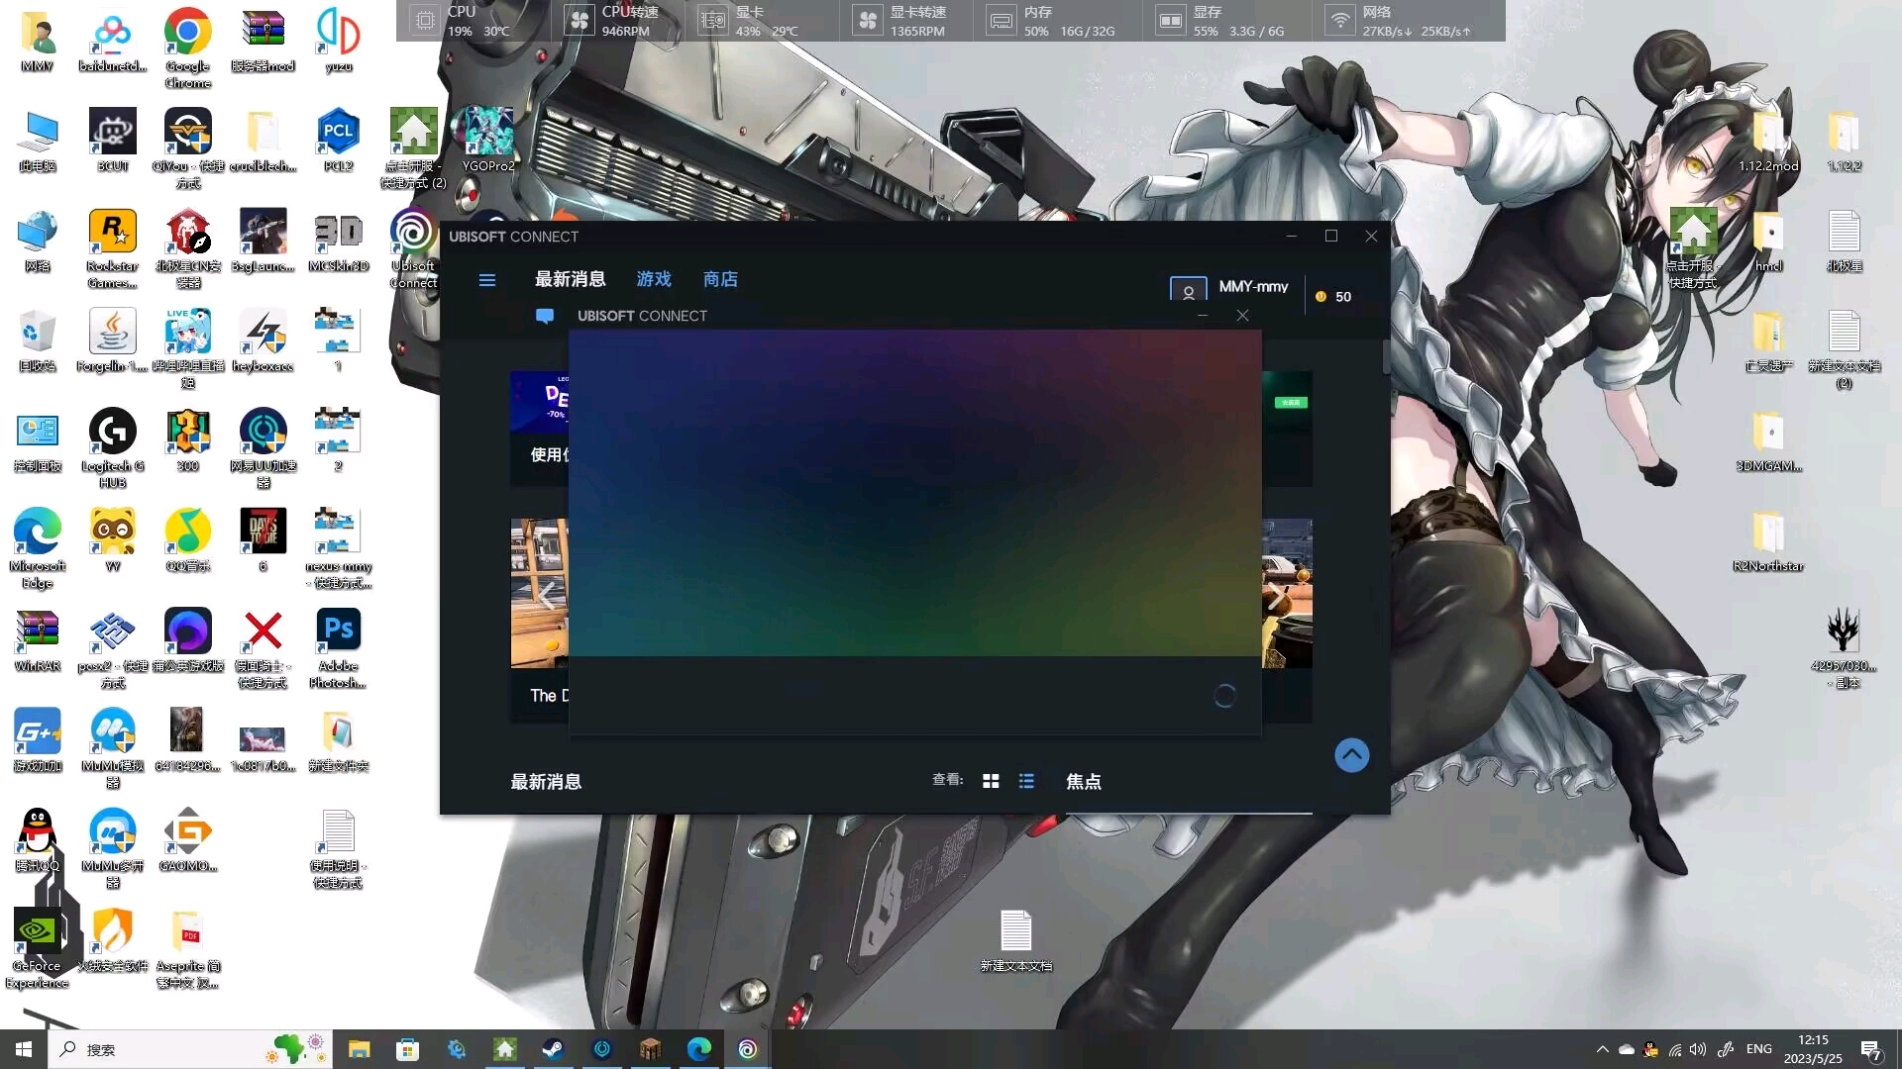This screenshot has height=1069, width=1902.
Task: Open the Adobe Photoshop desktop icon
Action: tap(338, 648)
